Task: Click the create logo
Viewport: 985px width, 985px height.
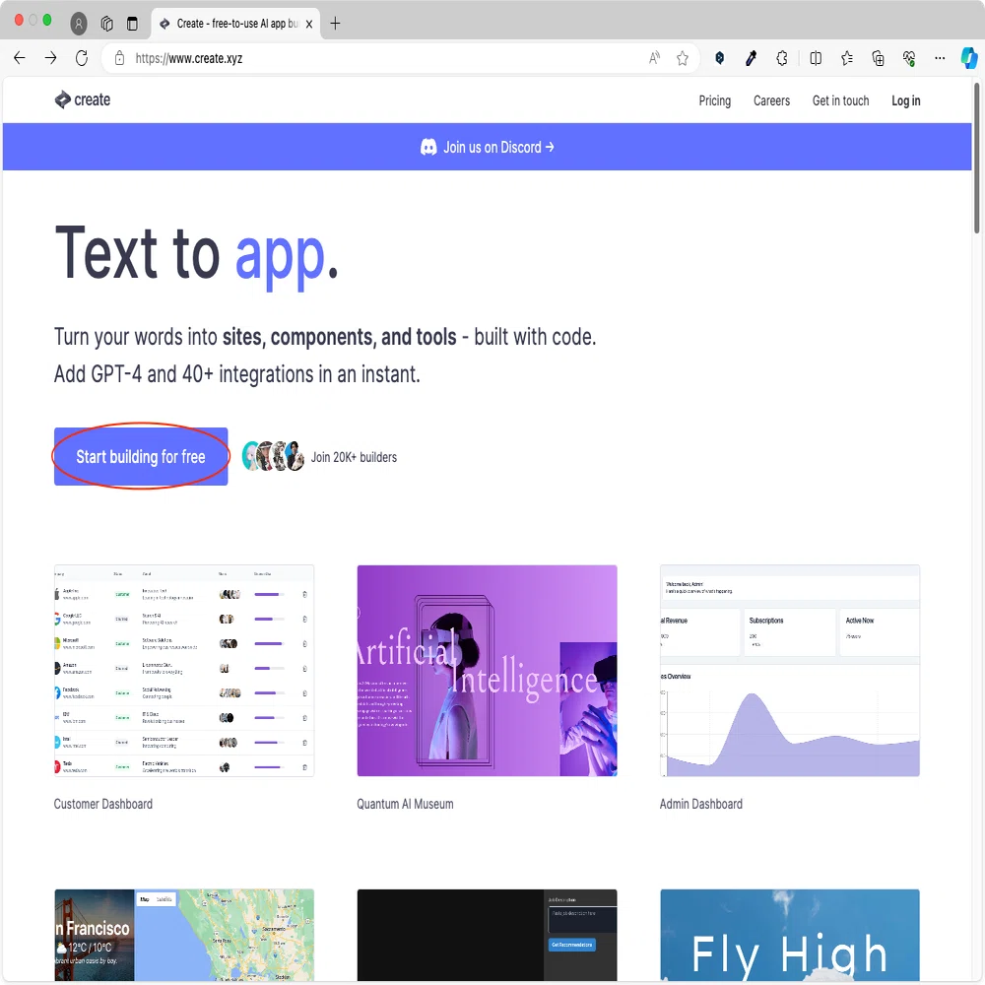Action: tap(83, 99)
